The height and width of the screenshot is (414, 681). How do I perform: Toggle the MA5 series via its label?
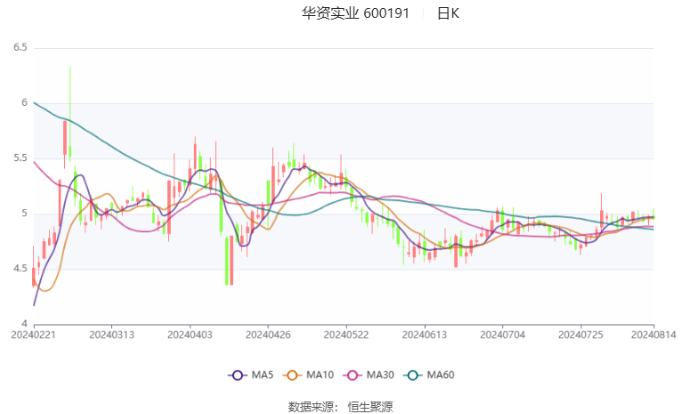[263, 376]
